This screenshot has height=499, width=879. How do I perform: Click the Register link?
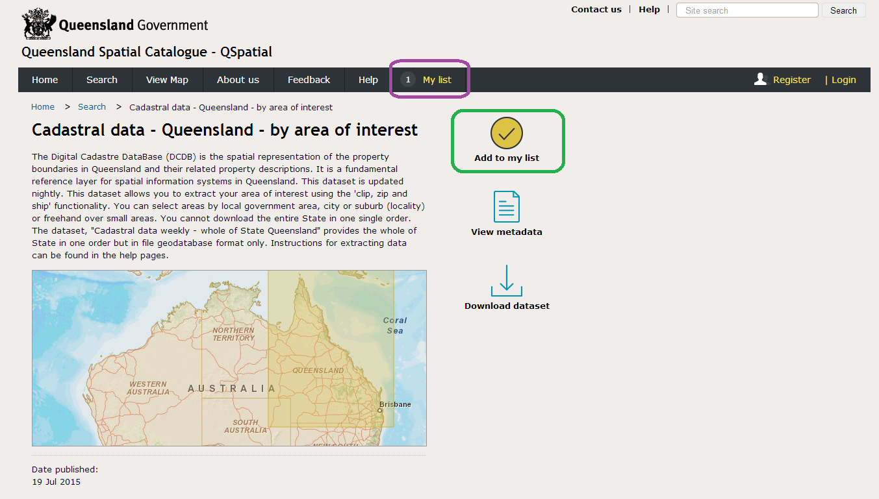[x=792, y=80]
